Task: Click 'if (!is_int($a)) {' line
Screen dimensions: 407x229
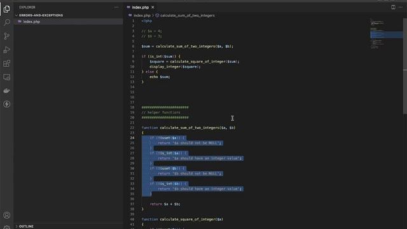Action: (x=168, y=153)
